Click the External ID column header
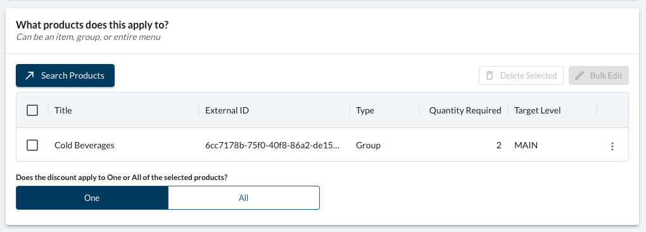The width and height of the screenshot is (646, 232). [x=227, y=110]
